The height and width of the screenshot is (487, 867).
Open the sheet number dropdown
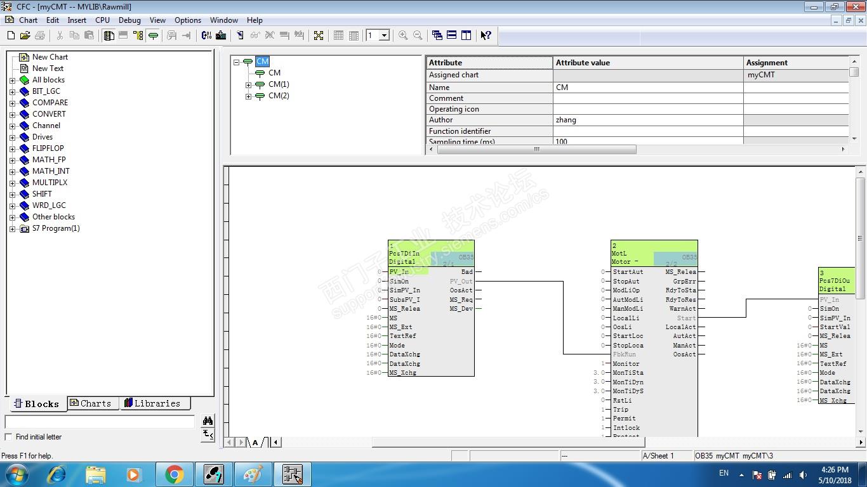coord(384,36)
